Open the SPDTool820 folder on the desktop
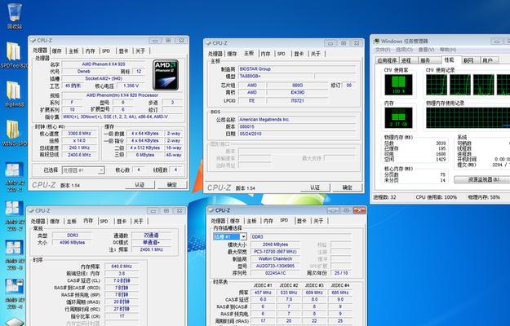Viewport: 510px width, 326px height. tap(14, 55)
